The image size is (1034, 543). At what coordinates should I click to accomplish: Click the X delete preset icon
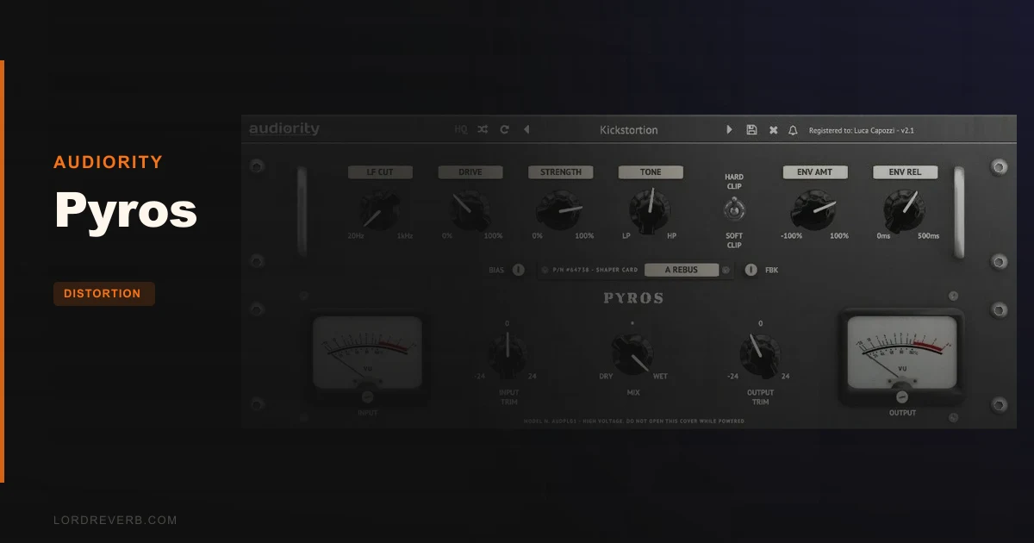(773, 130)
